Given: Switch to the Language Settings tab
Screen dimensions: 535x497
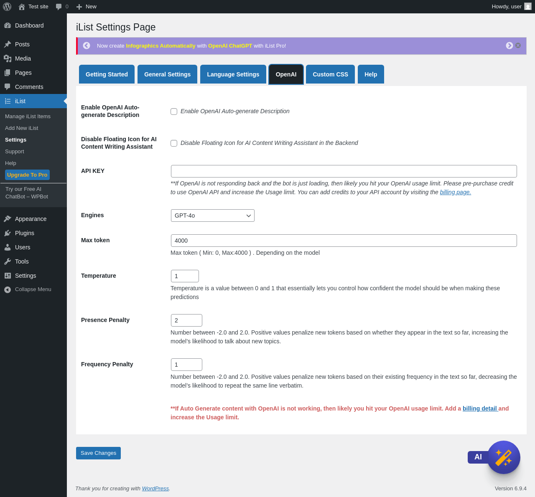Looking at the screenshot, I should pos(233,74).
